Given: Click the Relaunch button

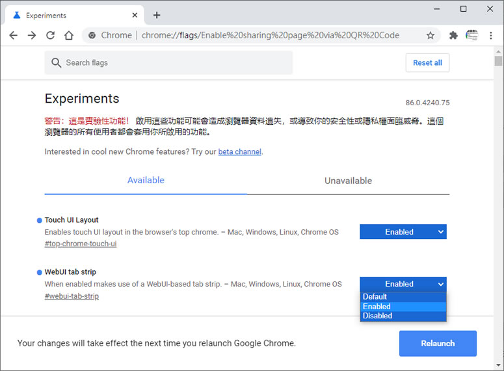Looking at the screenshot, I should click(438, 343).
